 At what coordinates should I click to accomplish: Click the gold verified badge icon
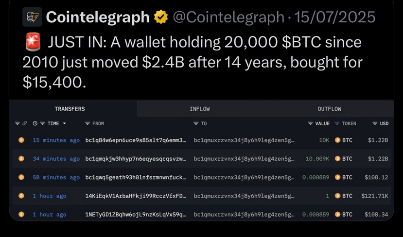tap(161, 17)
